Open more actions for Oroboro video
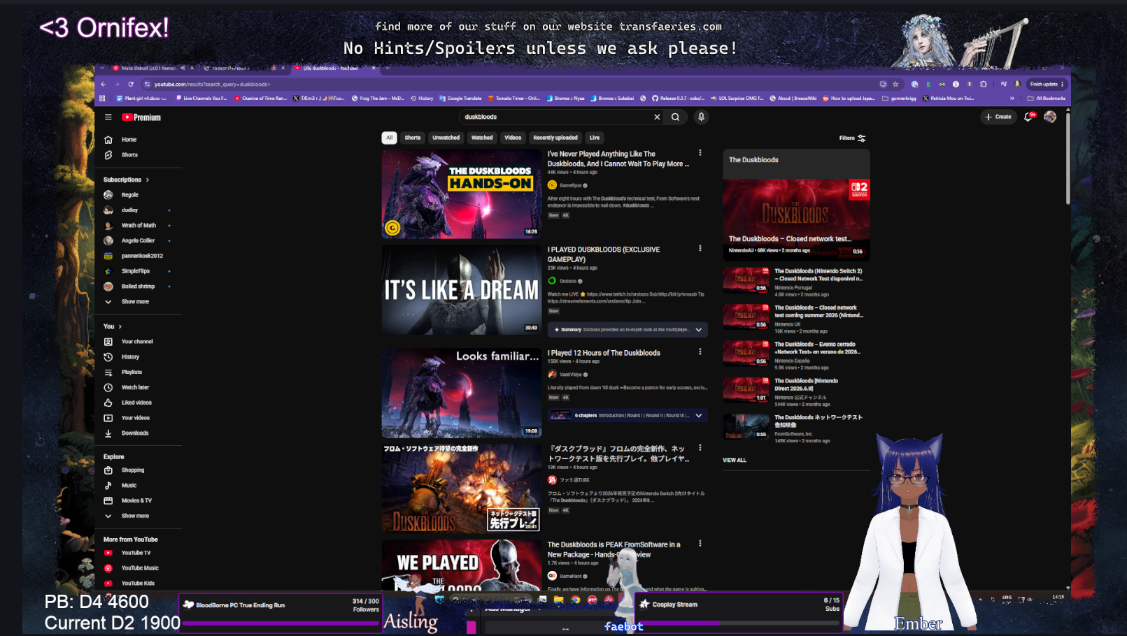 (x=700, y=249)
